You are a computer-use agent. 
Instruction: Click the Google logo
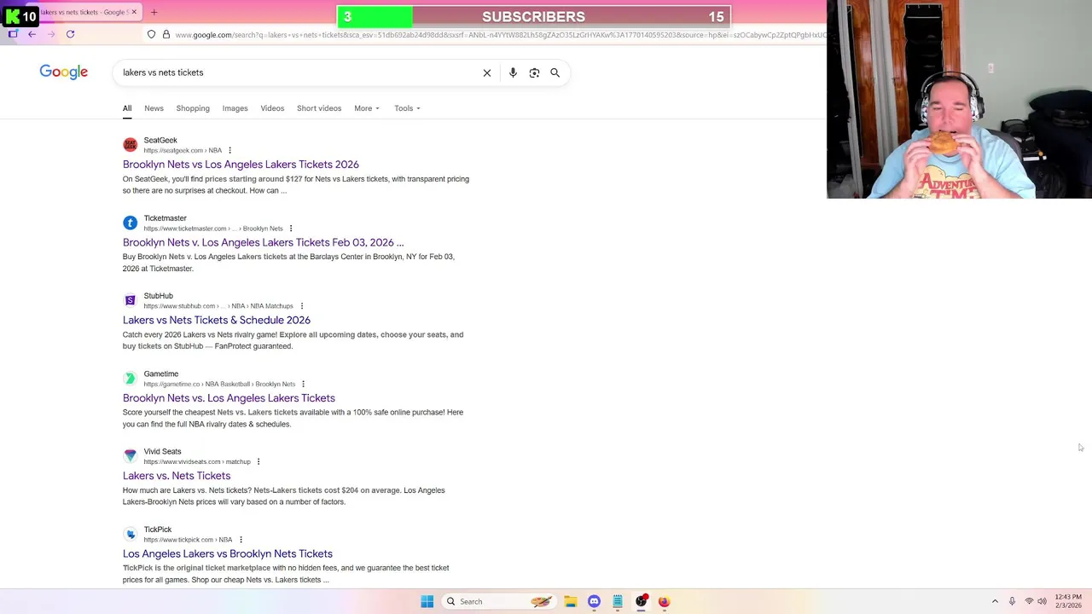pyautogui.click(x=64, y=72)
